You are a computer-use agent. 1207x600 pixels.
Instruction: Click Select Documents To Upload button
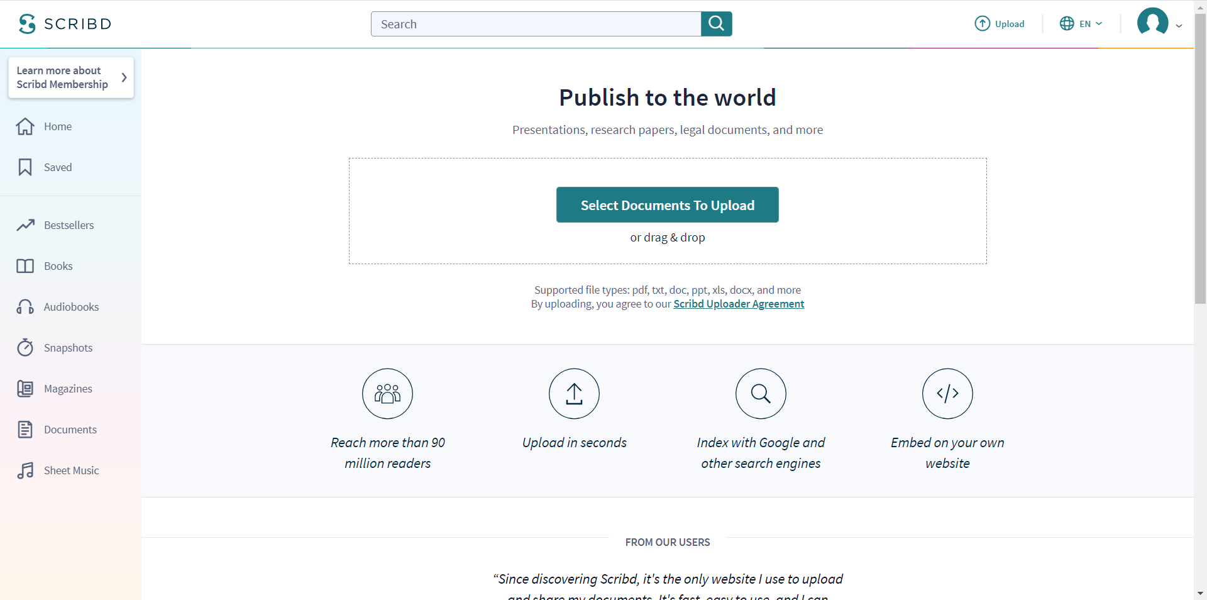668,205
